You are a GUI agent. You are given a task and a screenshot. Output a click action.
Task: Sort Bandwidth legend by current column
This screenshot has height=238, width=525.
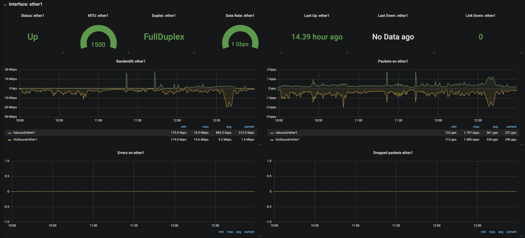pyautogui.click(x=249, y=127)
